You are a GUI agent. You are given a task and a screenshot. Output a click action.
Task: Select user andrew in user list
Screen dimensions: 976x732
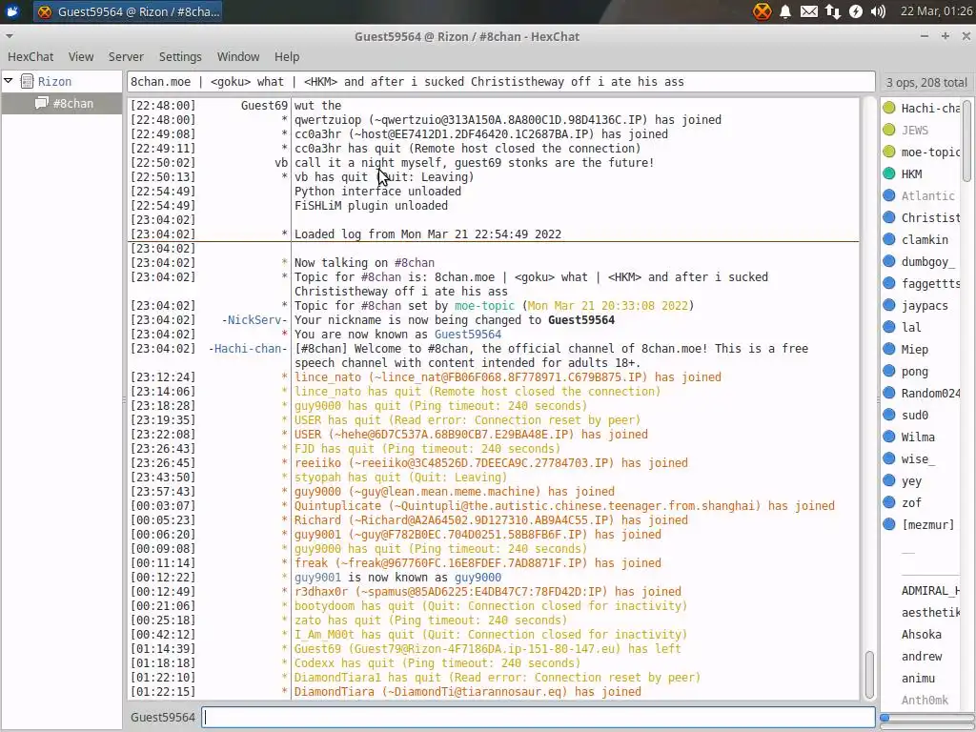click(x=922, y=656)
